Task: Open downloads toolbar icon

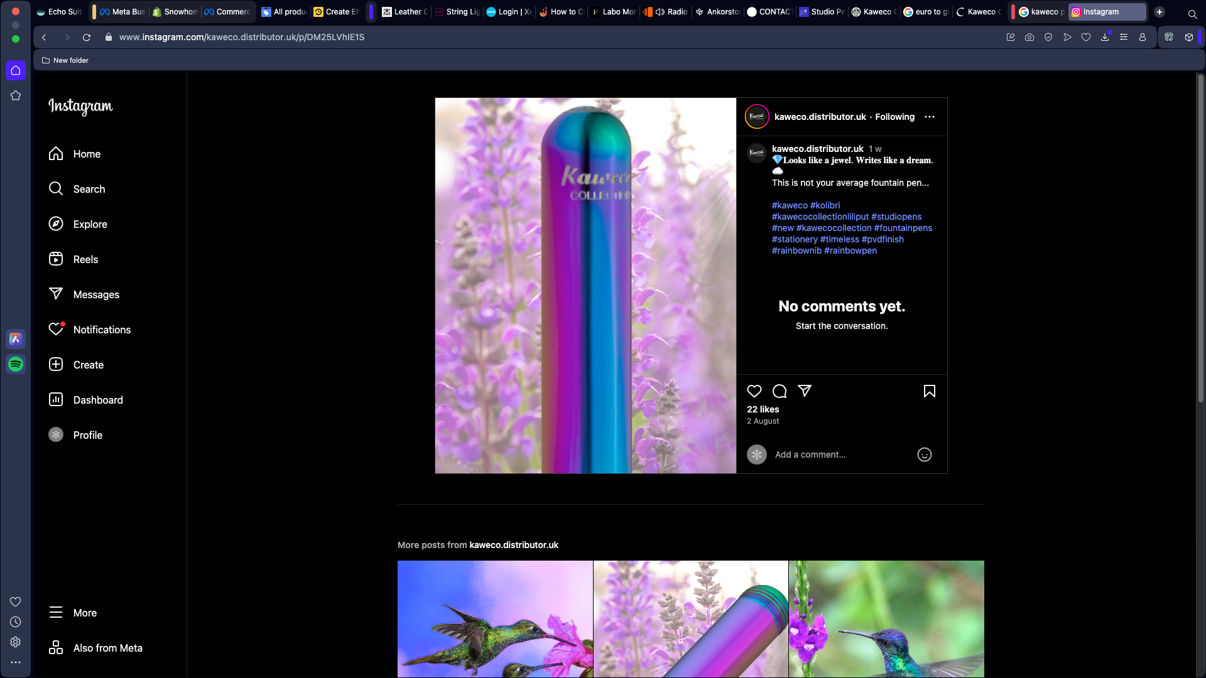Action: [1105, 37]
